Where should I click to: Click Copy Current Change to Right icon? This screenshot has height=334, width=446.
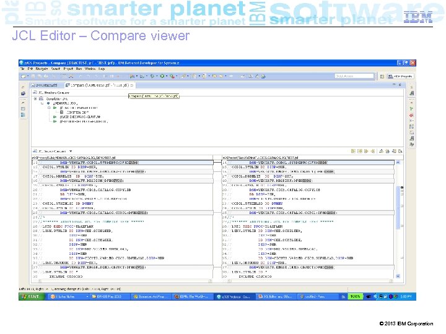366,151
